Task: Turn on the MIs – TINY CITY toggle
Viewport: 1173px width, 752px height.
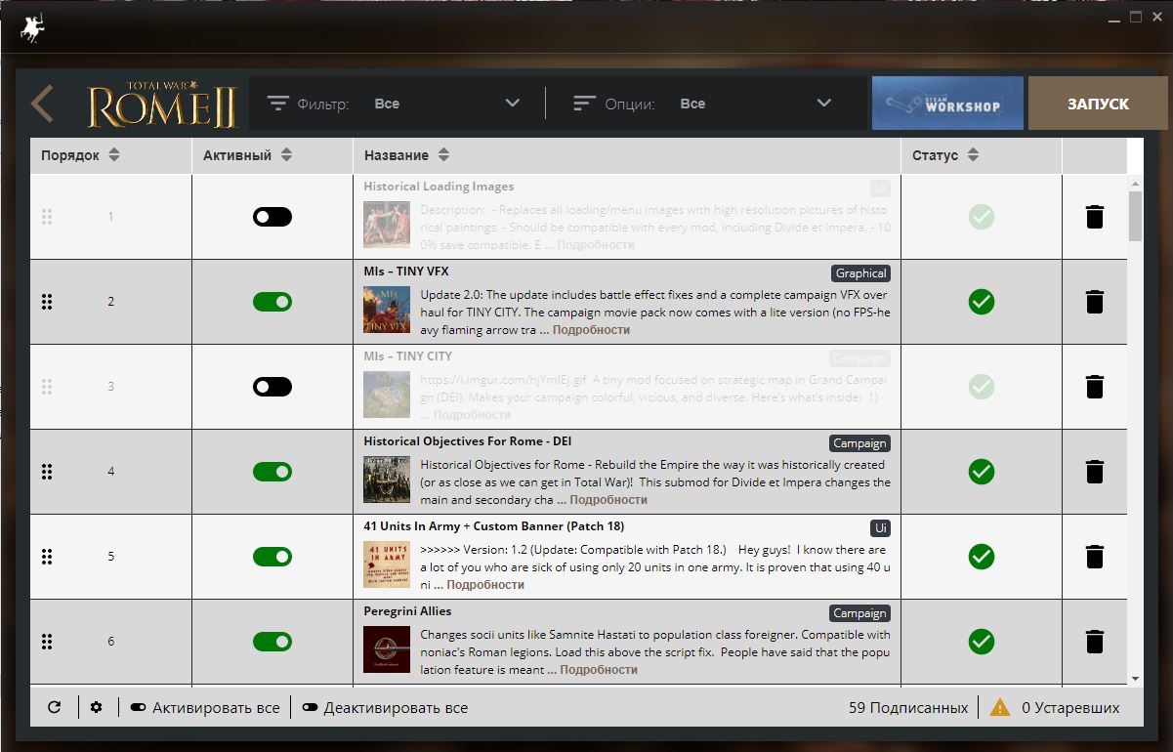Action: pyautogui.click(x=272, y=387)
